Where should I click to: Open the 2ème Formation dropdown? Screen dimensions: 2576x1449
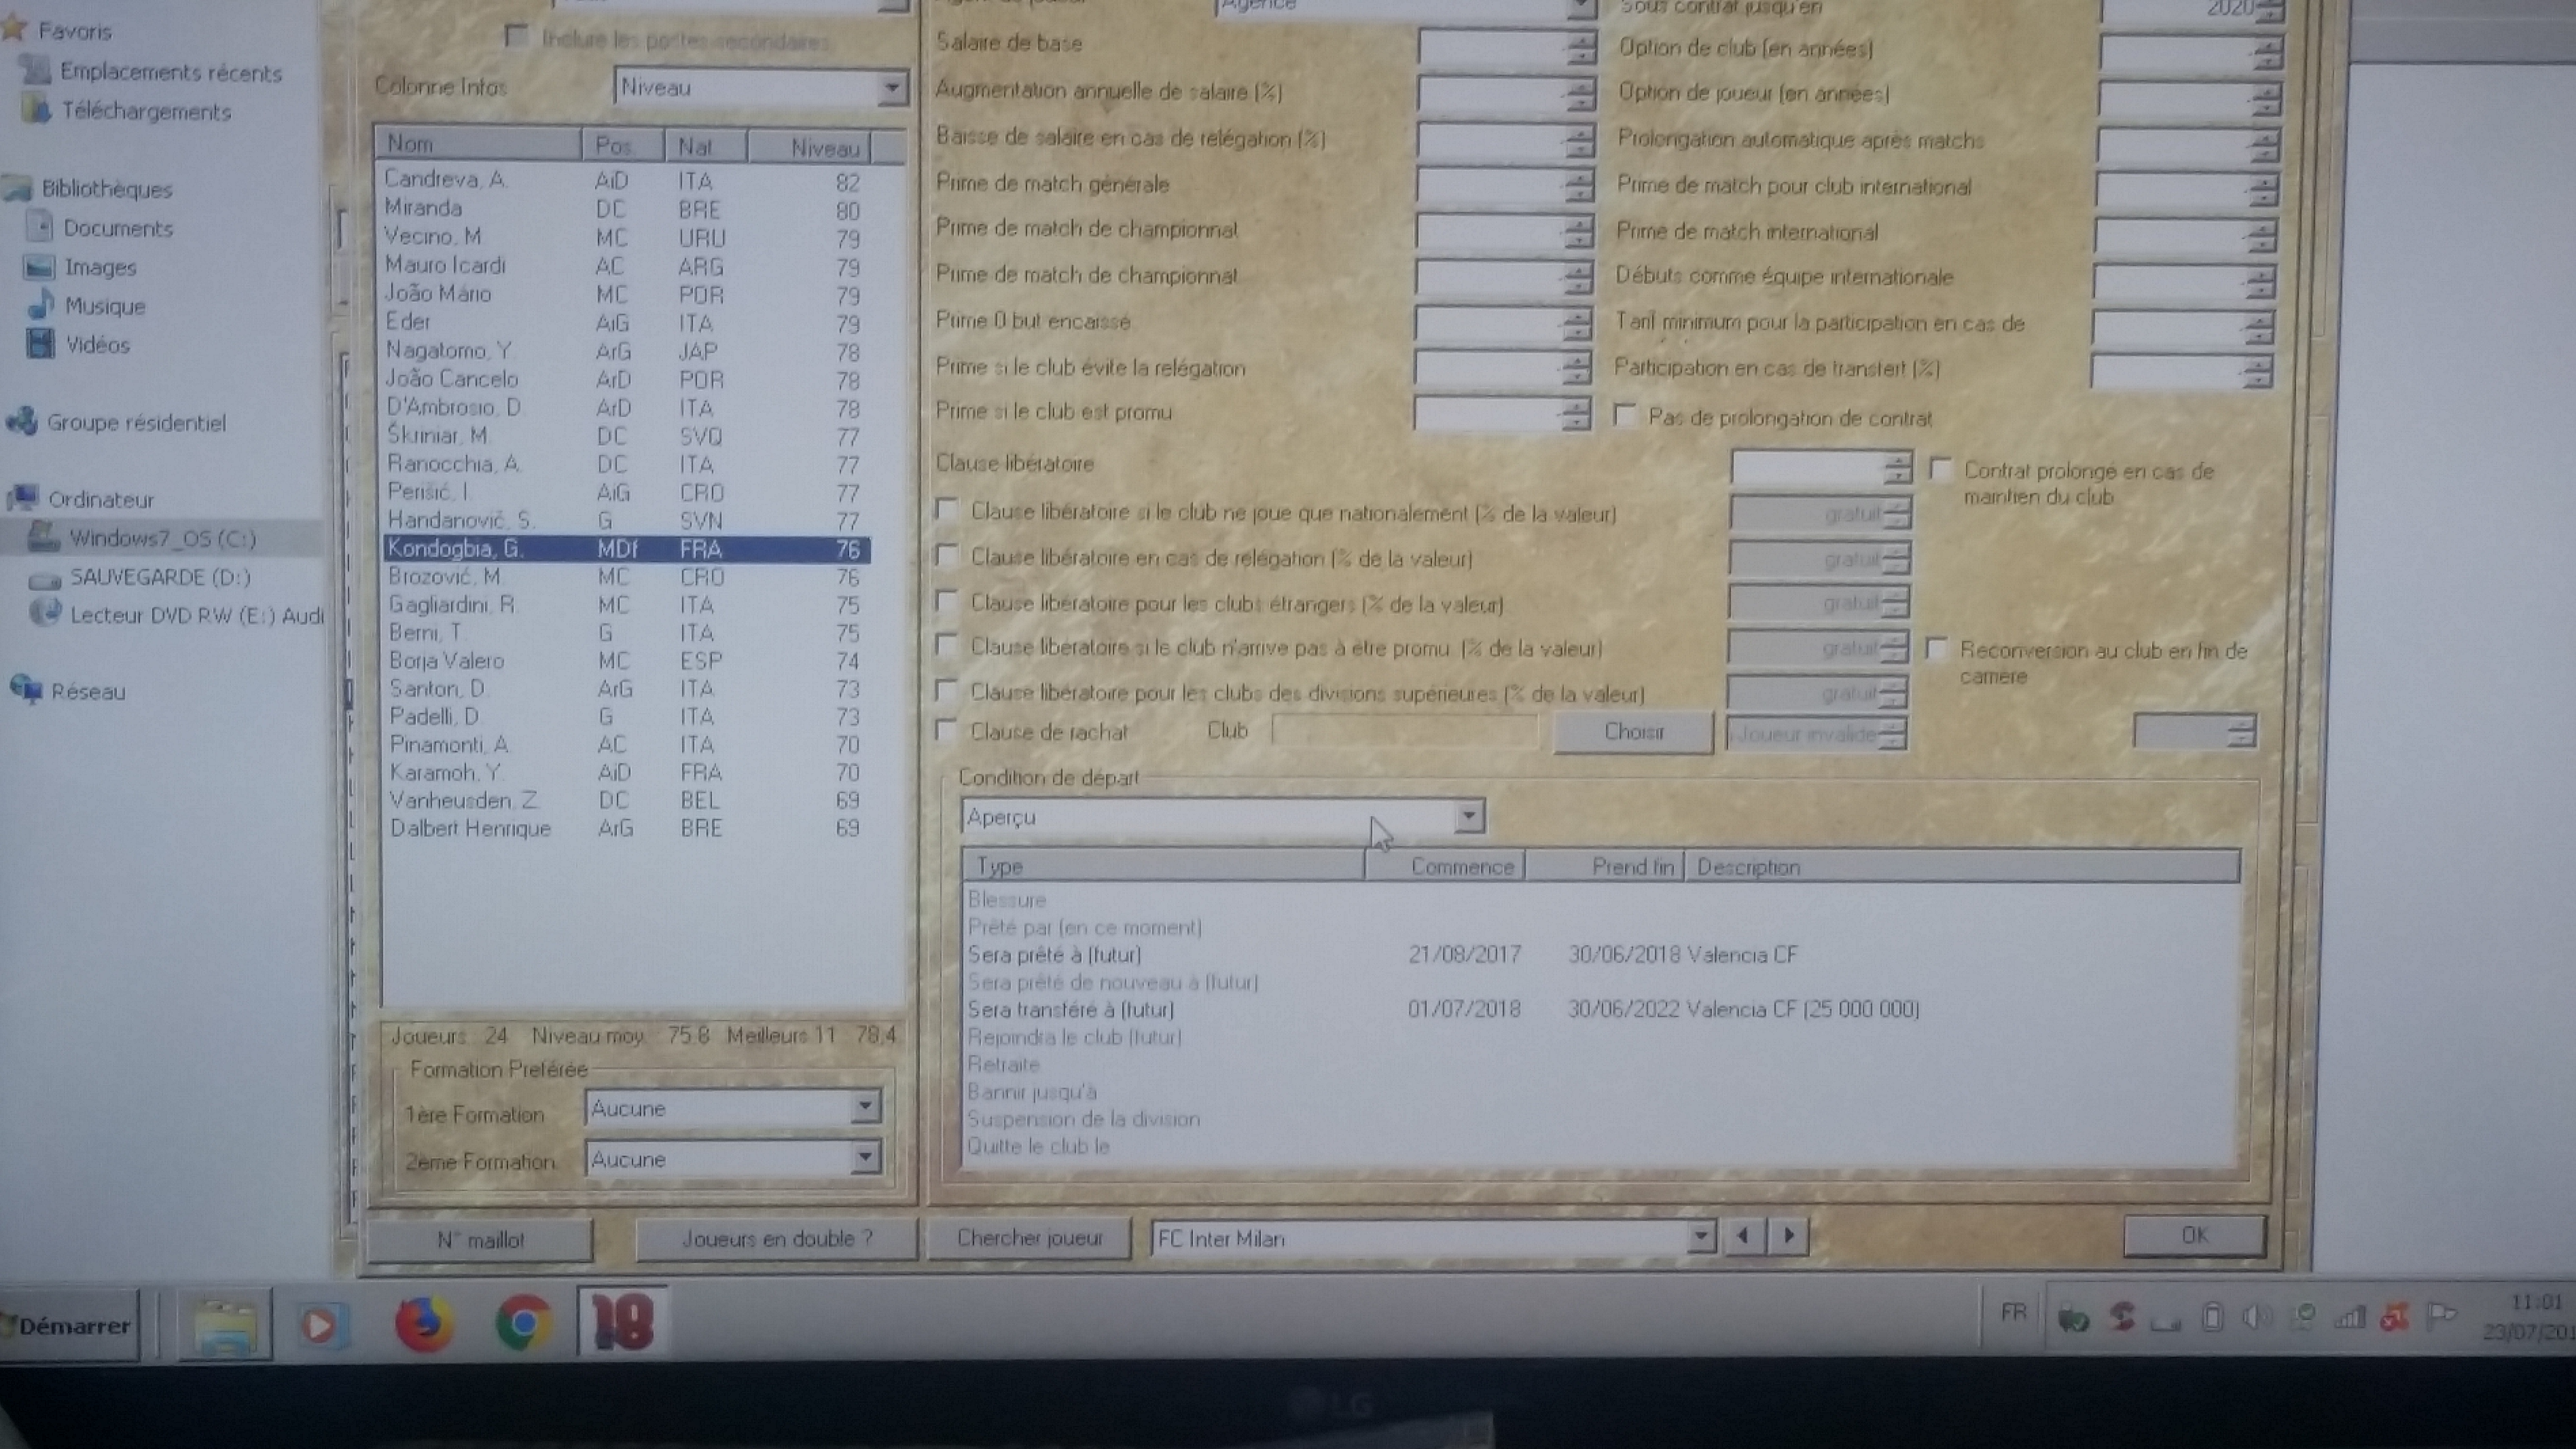click(x=865, y=1158)
